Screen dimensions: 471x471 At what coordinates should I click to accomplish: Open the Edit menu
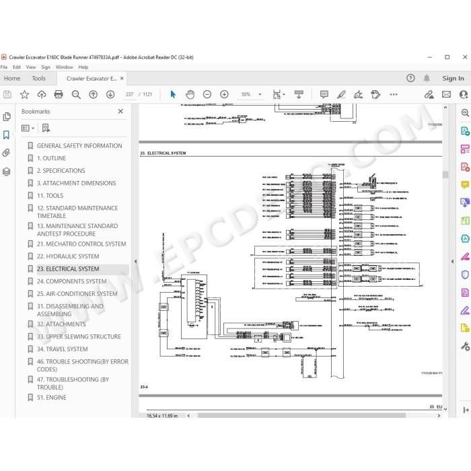(x=17, y=67)
